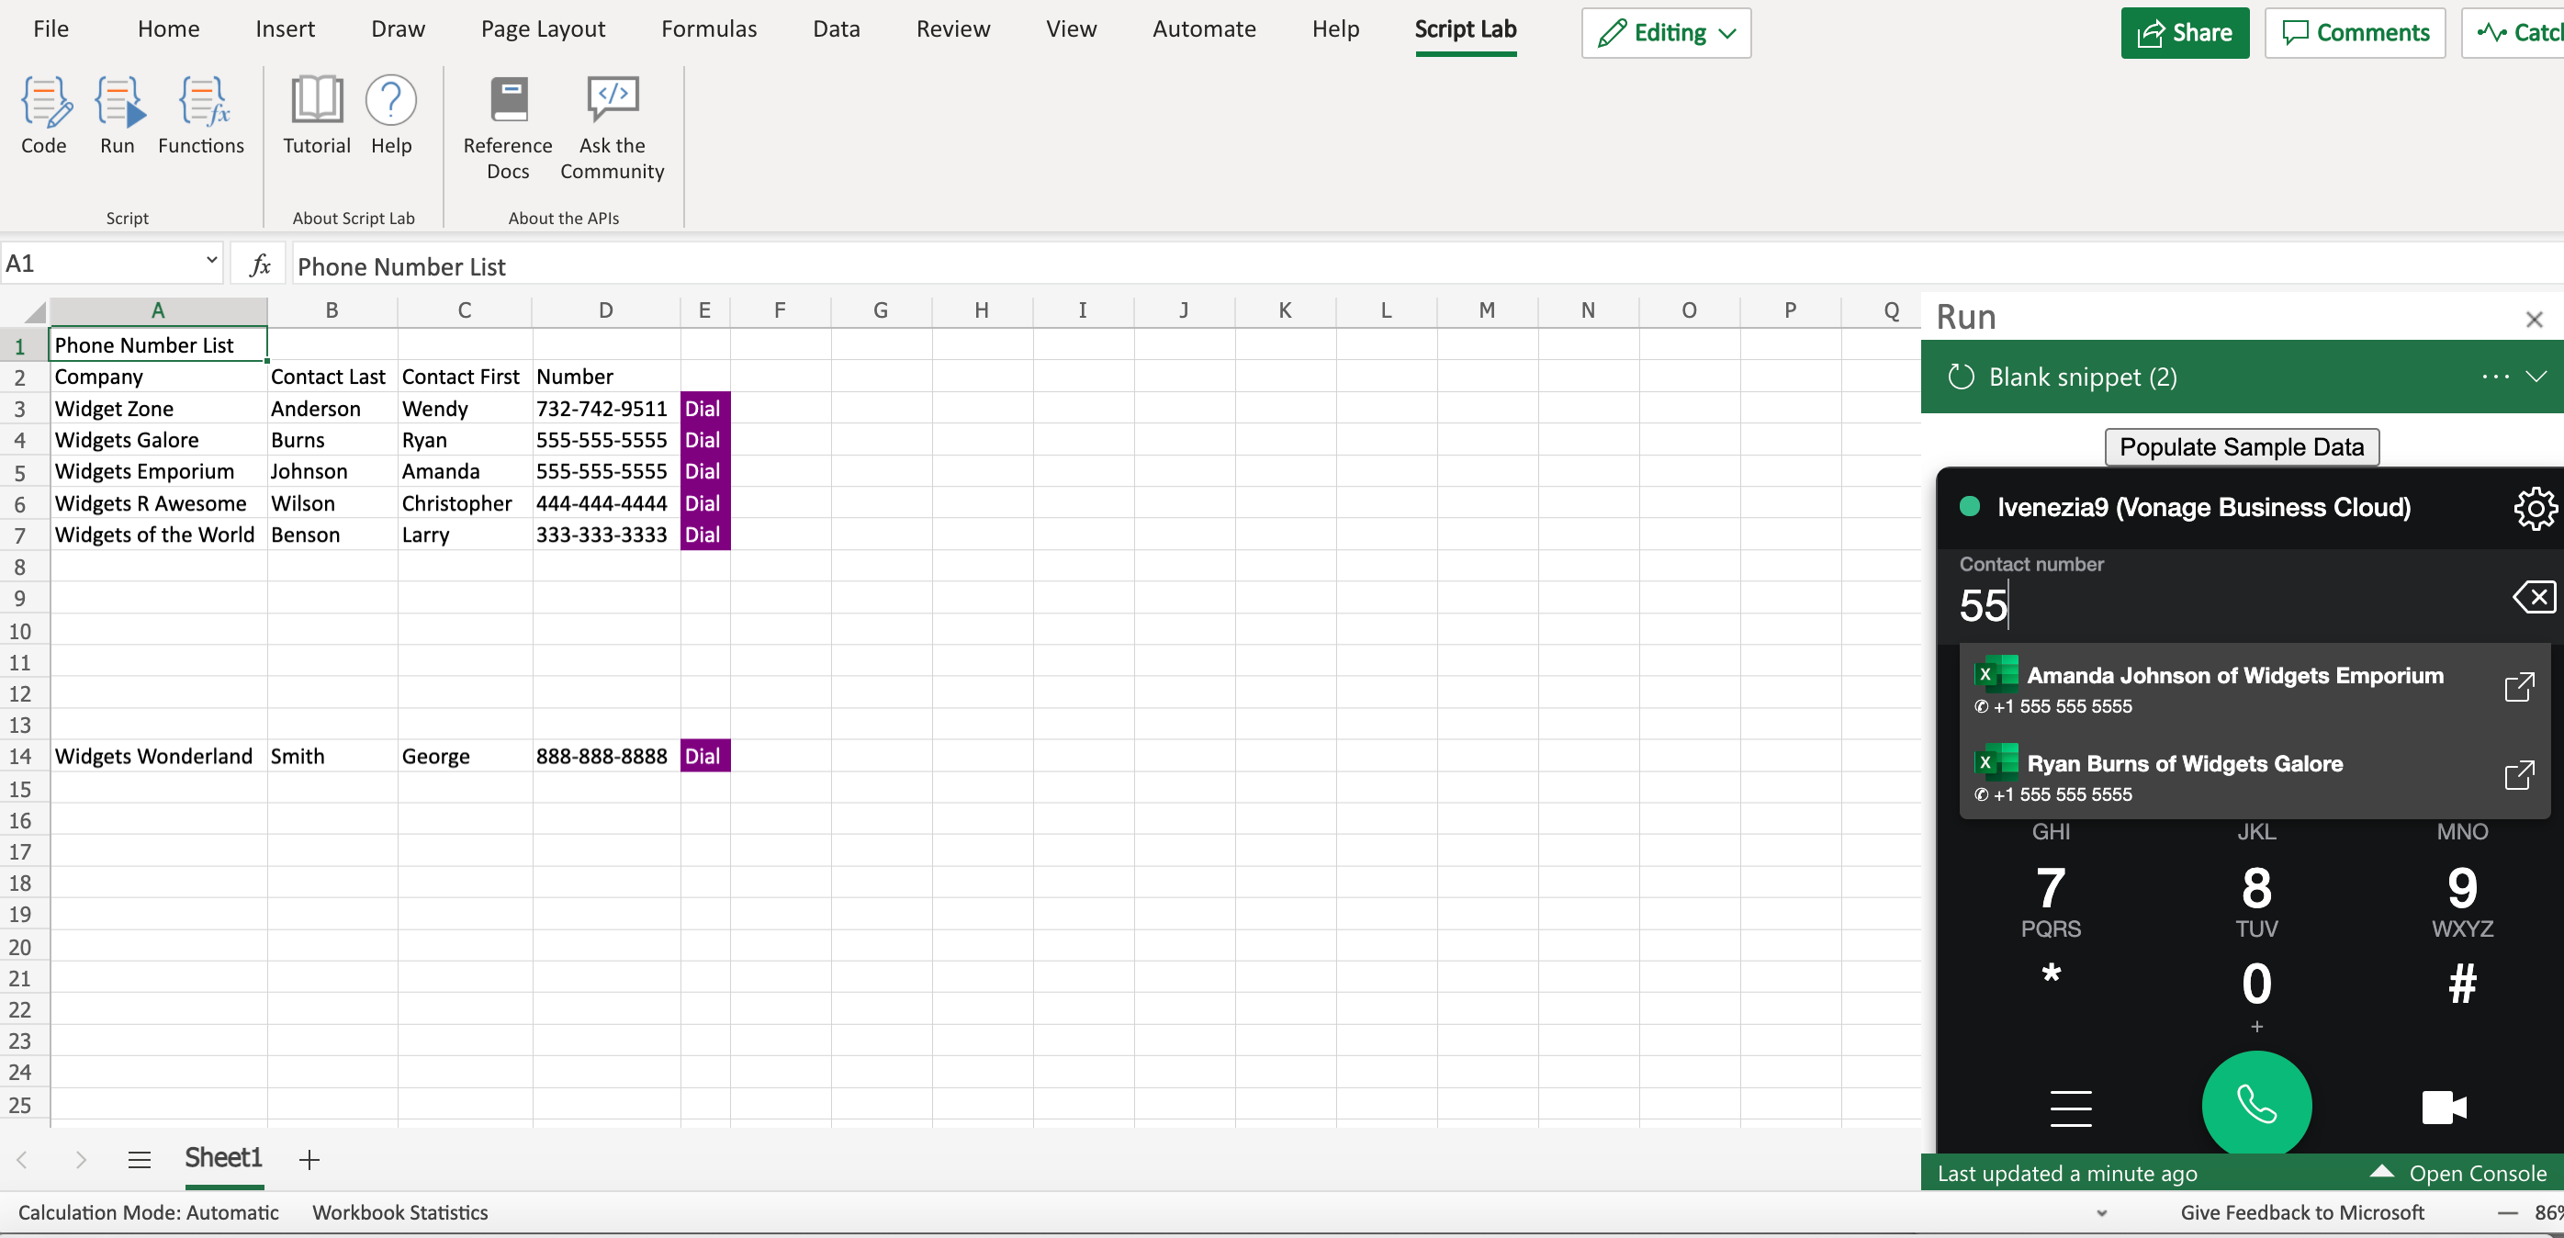The width and height of the screenshot is (2564, 1238).
Task: Click Dial for Widgets Emporium row
Action: pos(704,471)
